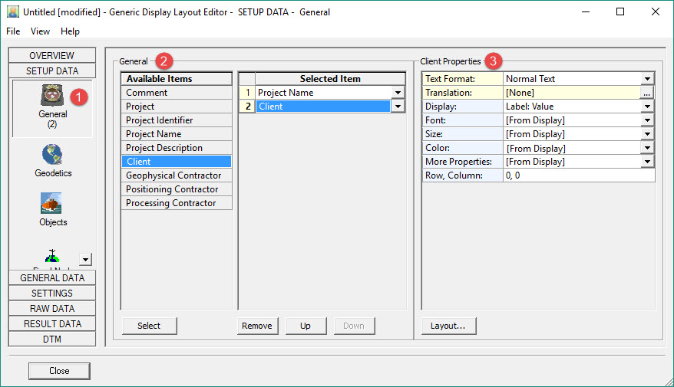Select Project Name in Available Items
This screenshot has width=674, height=387.
pyautogui.click(x=177, y=134)
